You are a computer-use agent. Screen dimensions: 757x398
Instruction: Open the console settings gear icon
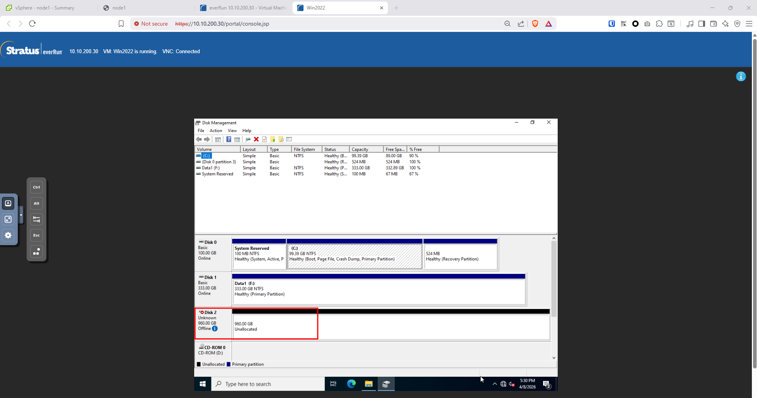coord(8,235)
